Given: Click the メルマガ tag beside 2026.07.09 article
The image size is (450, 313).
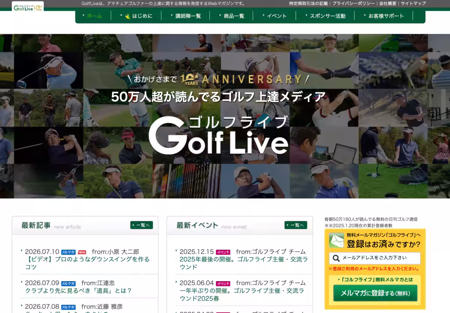Looking at the screenshot, I should pyautogui.click(x=68, y=283).
